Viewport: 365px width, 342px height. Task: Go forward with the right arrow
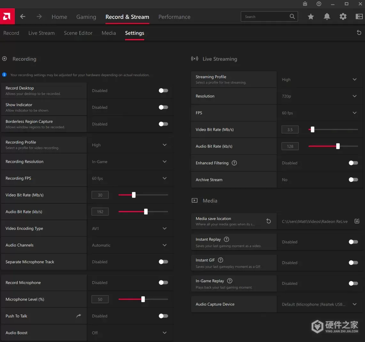pos(39,17)
